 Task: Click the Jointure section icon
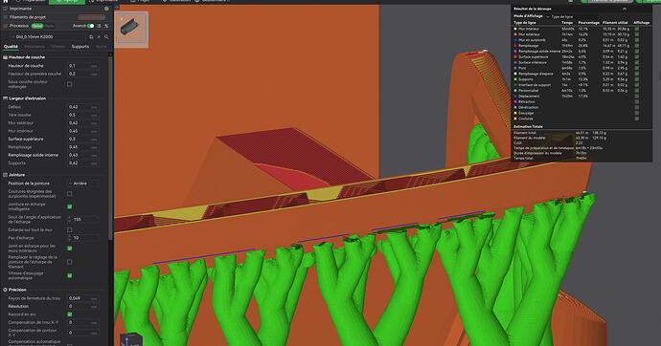5,175
